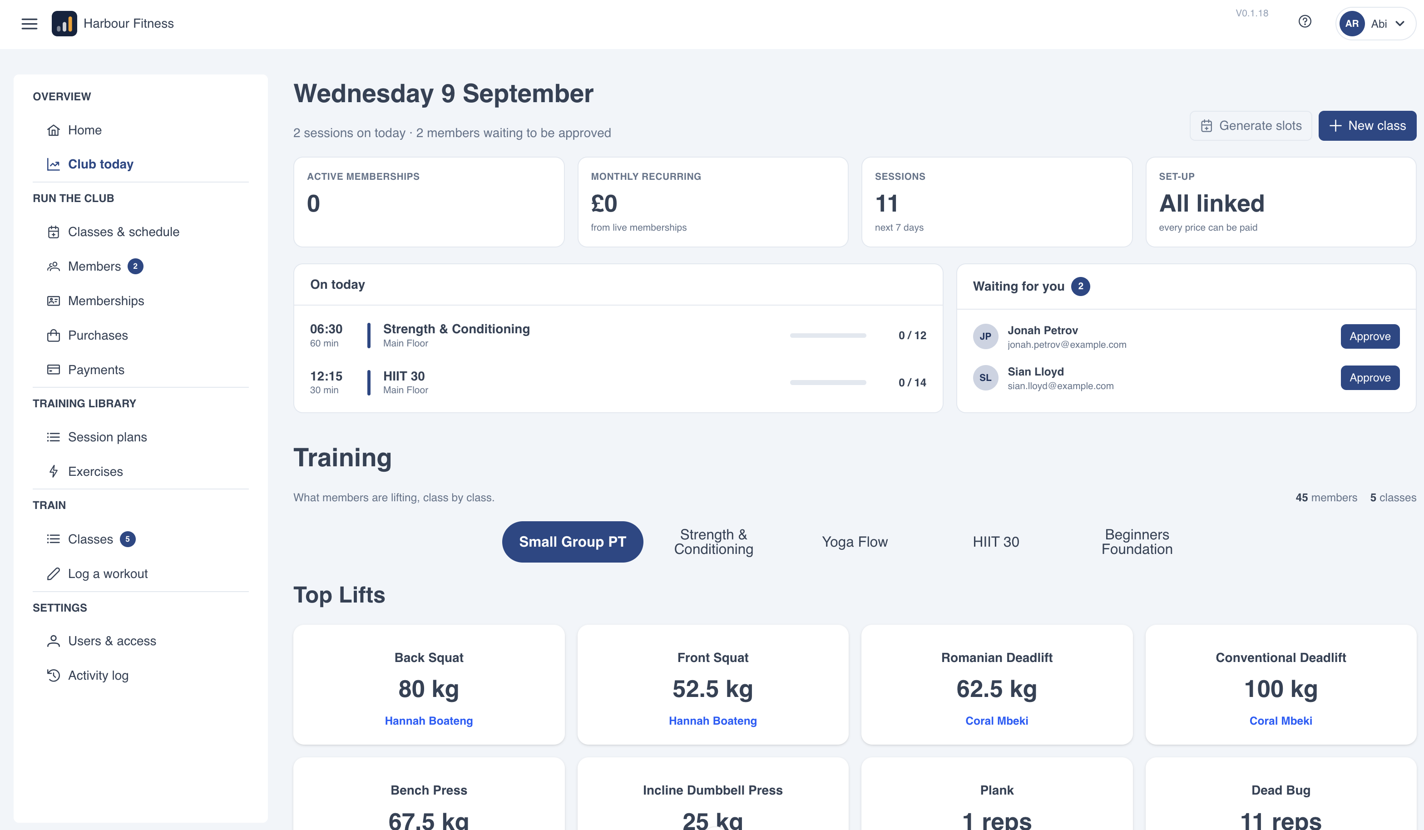
Task: Click the Exercises lightning bolt icon
Action: tap(53, 472)
